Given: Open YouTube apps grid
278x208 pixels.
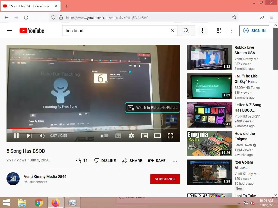Looking at the screenshot, I should (219, 31).
